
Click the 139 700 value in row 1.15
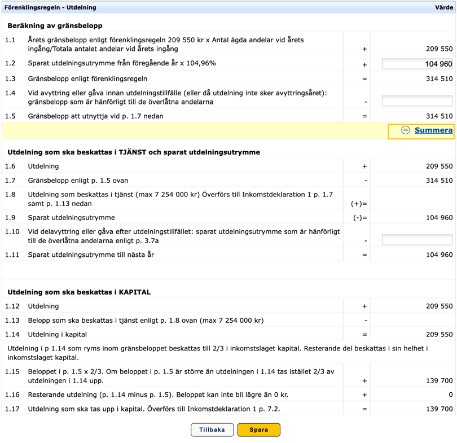(439, 380)
